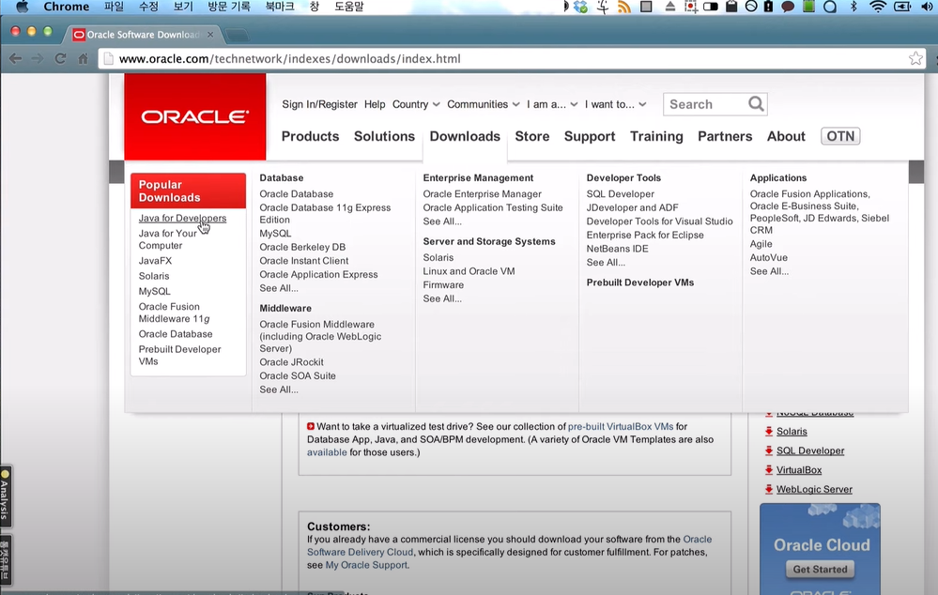Click Get Started in Oracle Cloud banner
The image size is (938, 595).
820,570
